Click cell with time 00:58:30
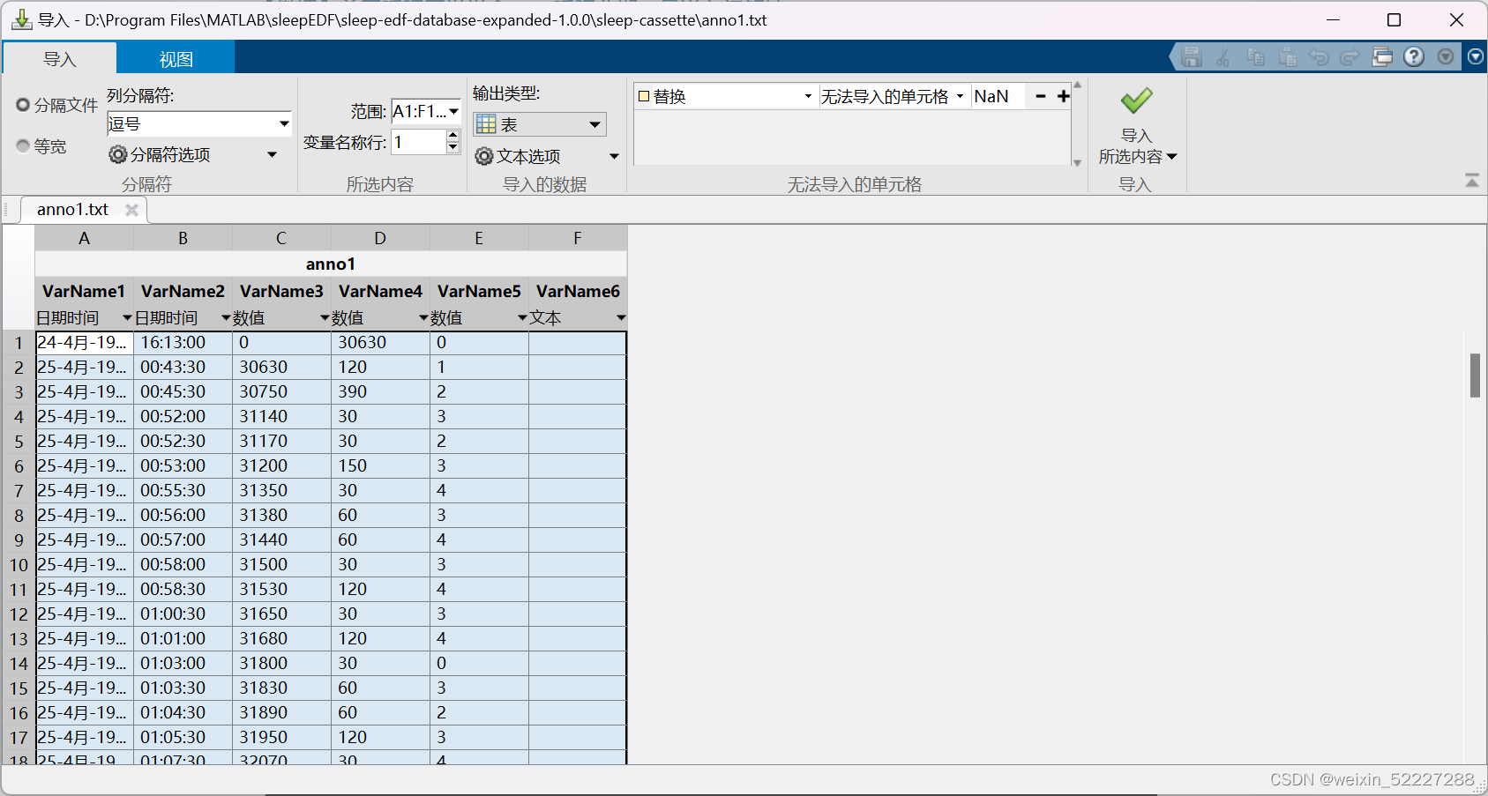The width and height of the screenshot is (1488, 796). pos(183,589)
